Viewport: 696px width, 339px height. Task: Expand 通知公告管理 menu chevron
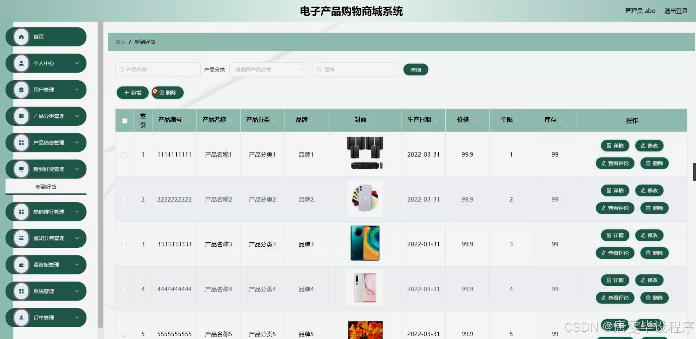tap(77, 238)
